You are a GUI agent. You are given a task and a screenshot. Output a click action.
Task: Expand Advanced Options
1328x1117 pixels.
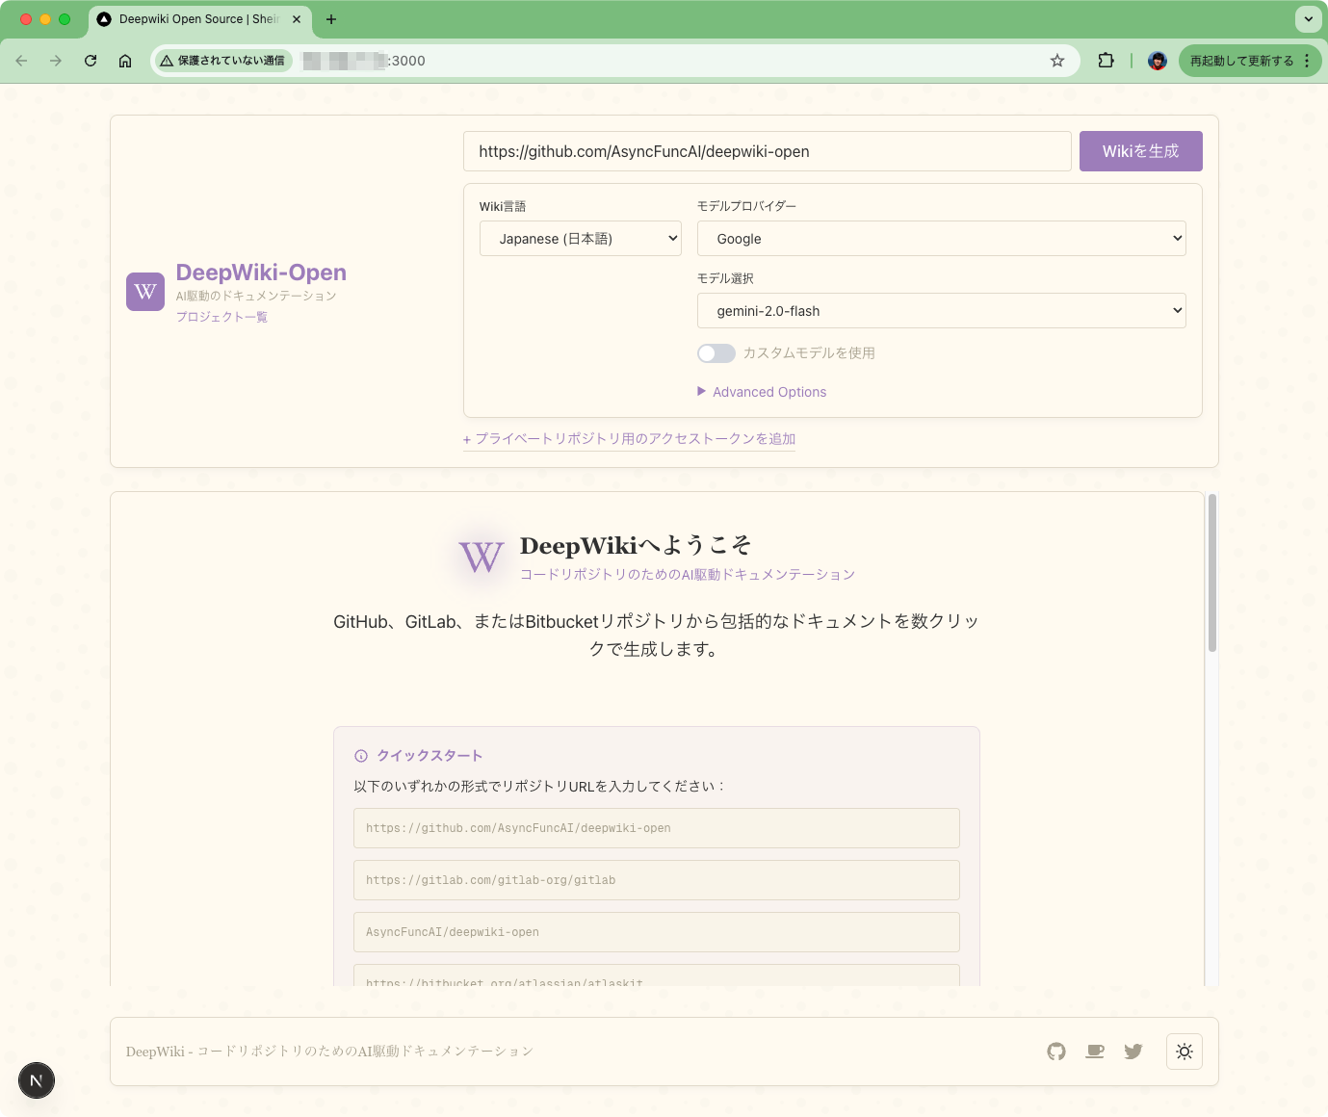click(x=762, y=392)
